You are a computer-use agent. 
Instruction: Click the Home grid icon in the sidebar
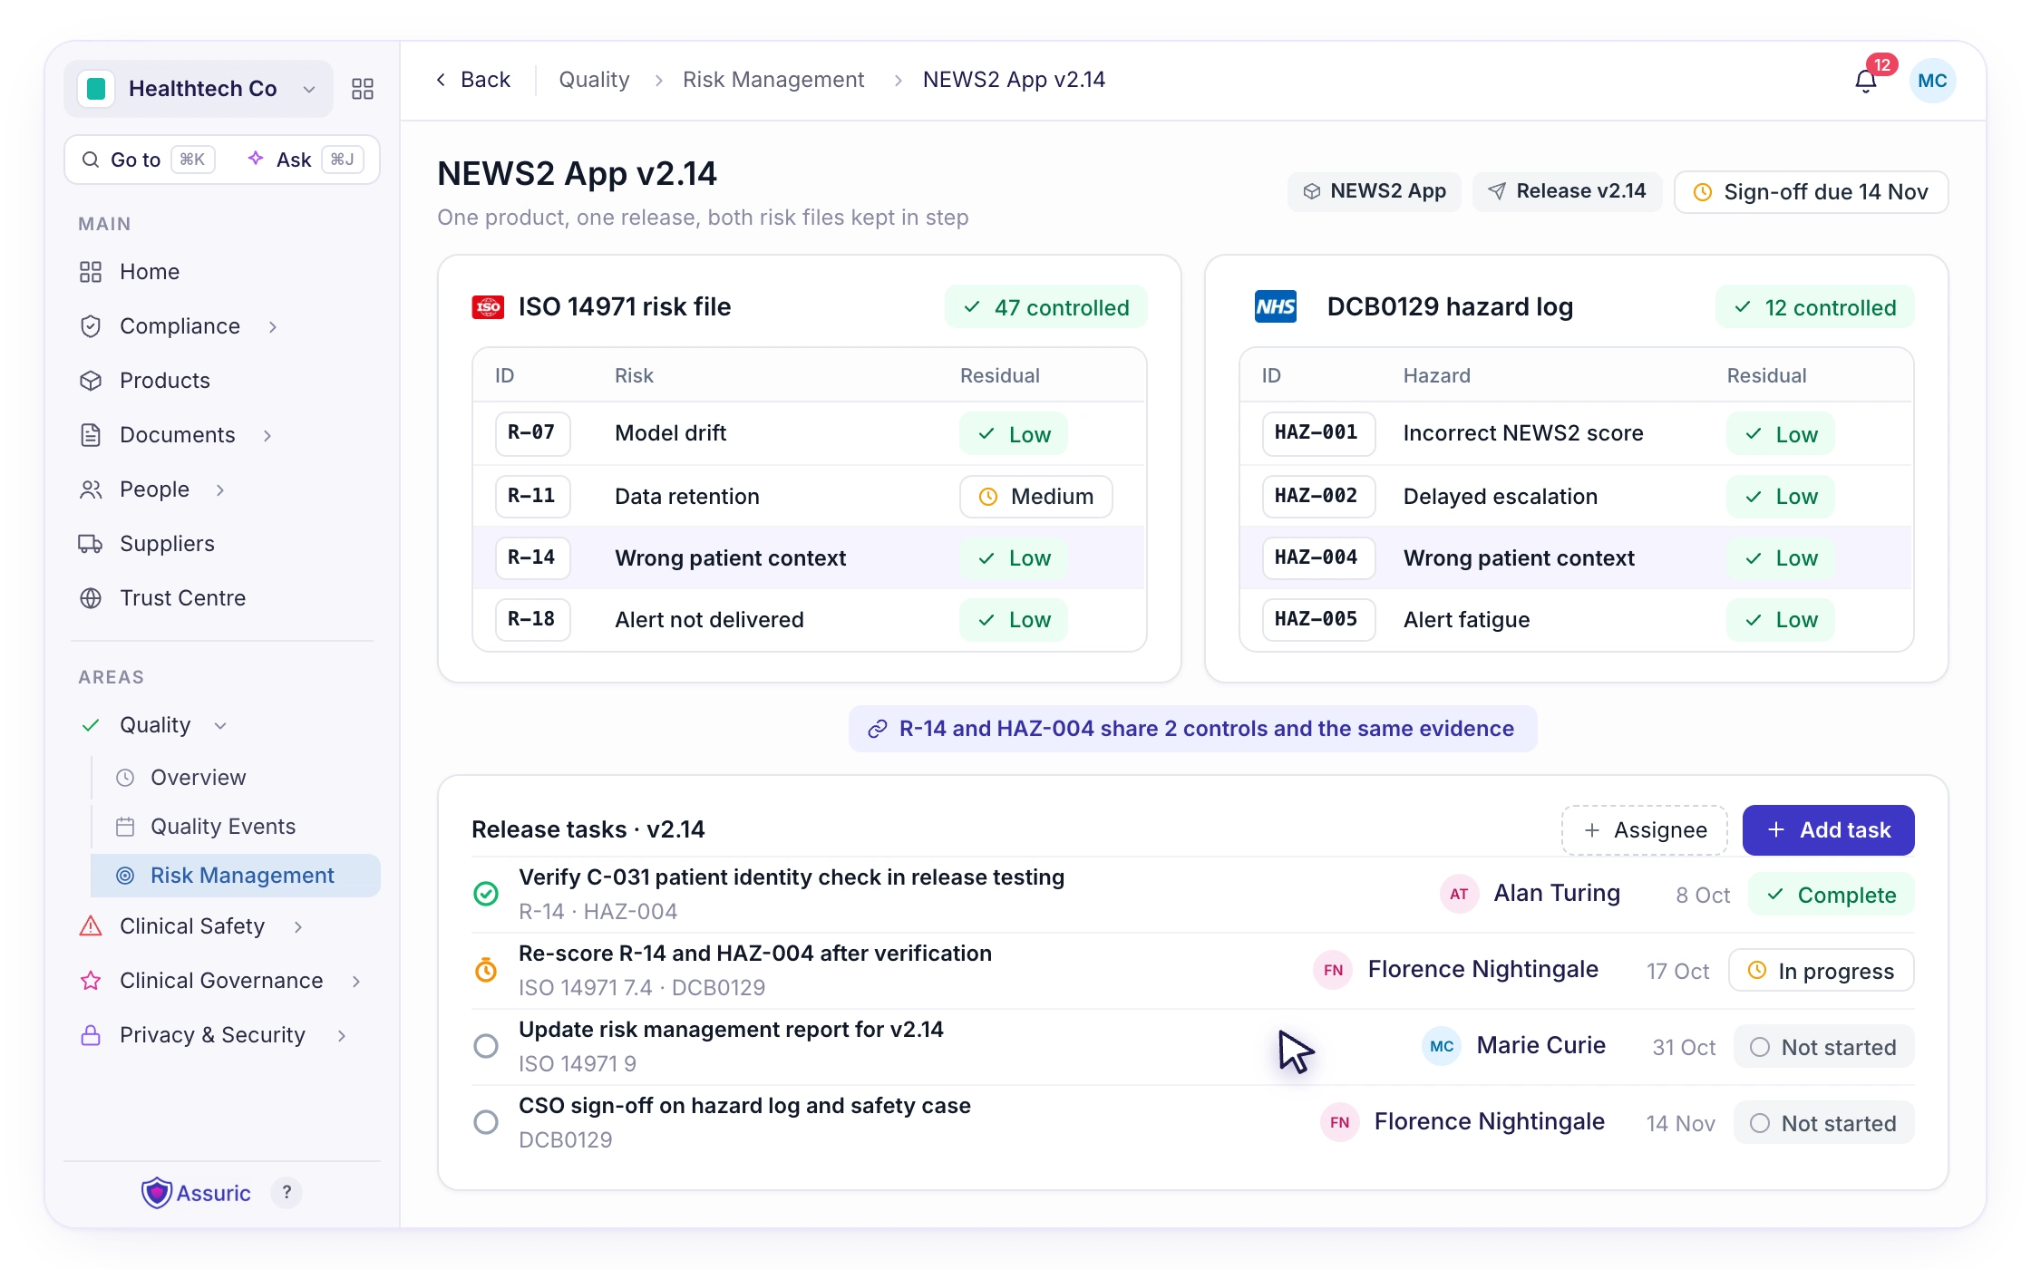pos(91,272)
